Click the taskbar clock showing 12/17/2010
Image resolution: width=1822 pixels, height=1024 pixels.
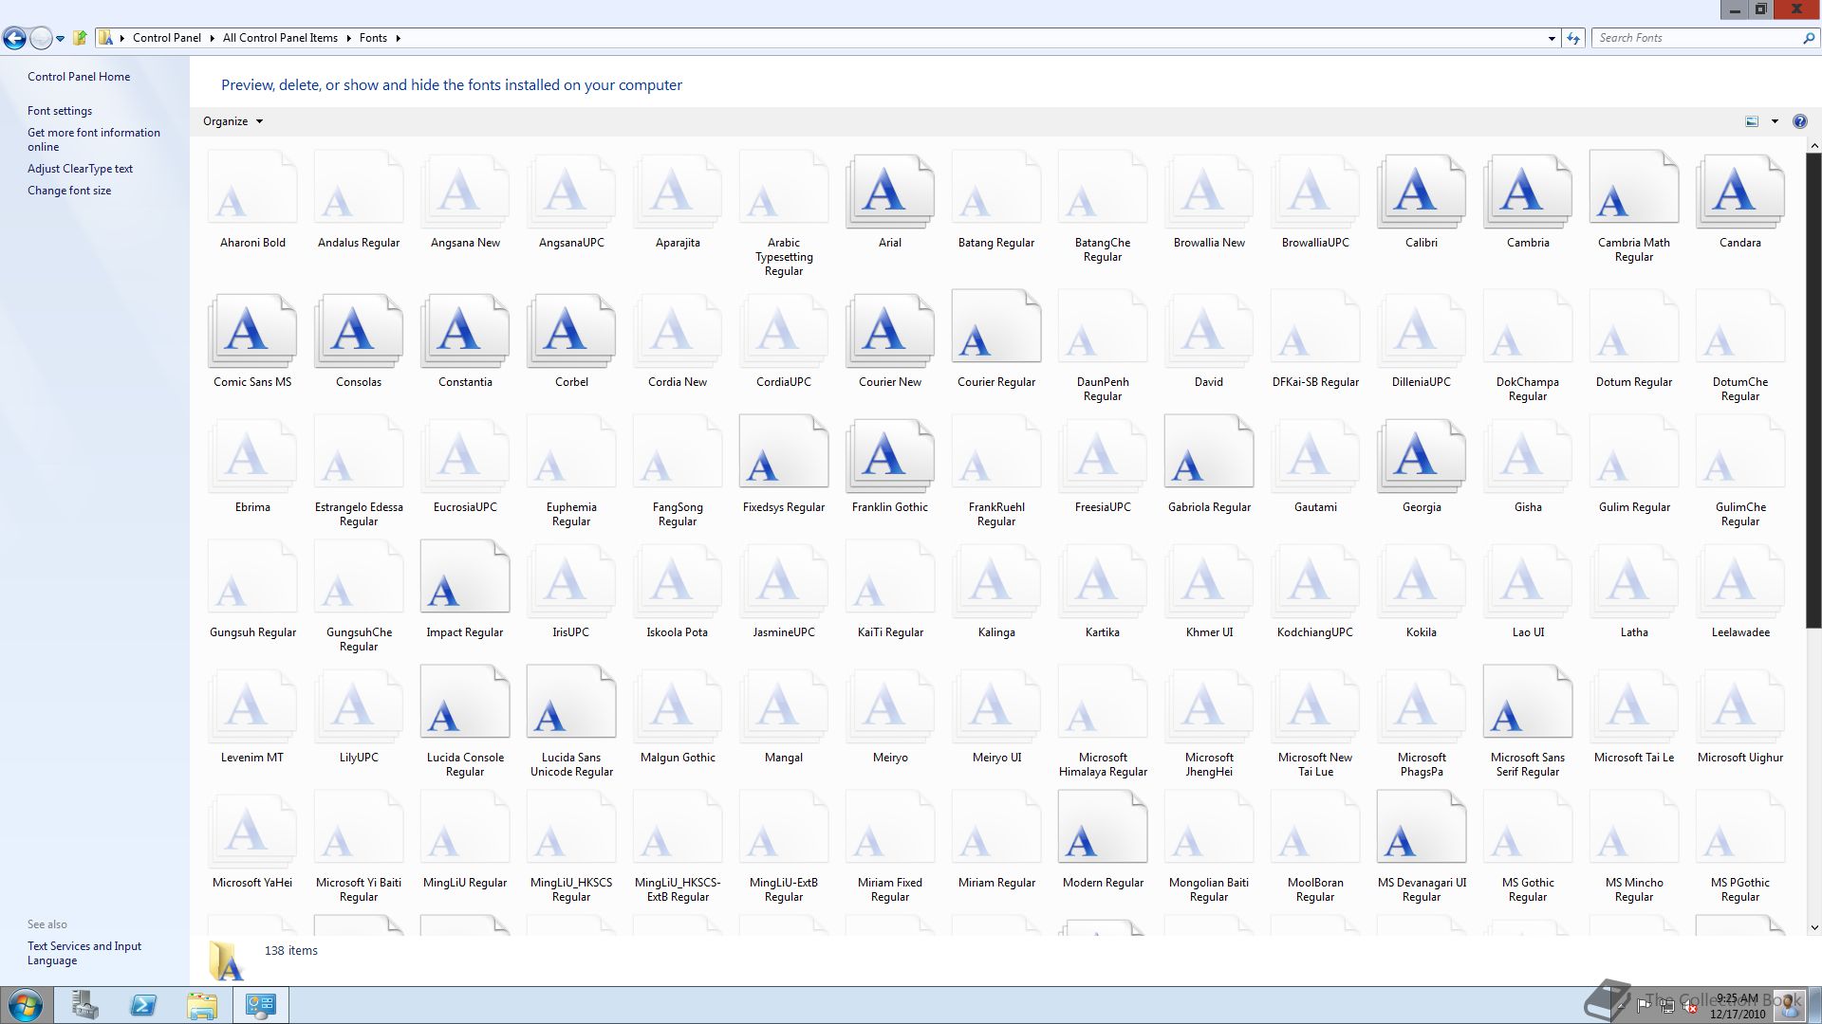pos(1738,1006)
